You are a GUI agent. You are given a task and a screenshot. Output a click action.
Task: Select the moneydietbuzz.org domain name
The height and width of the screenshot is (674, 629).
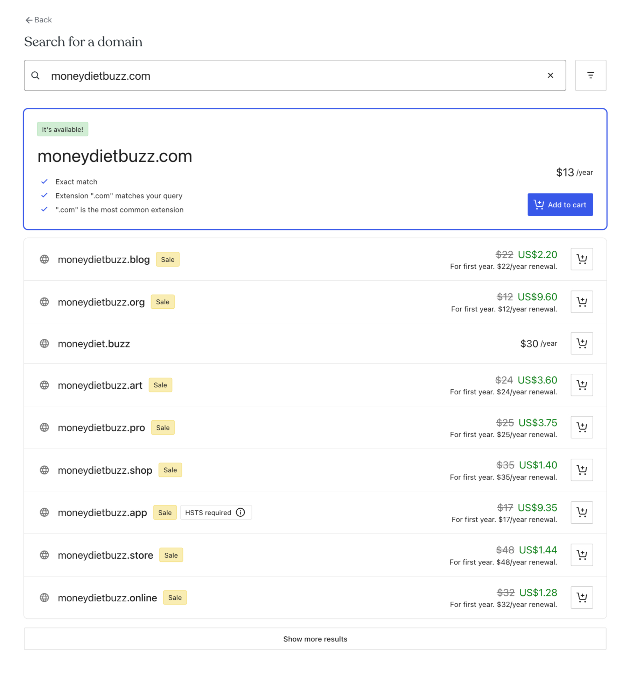click(101, 302)
